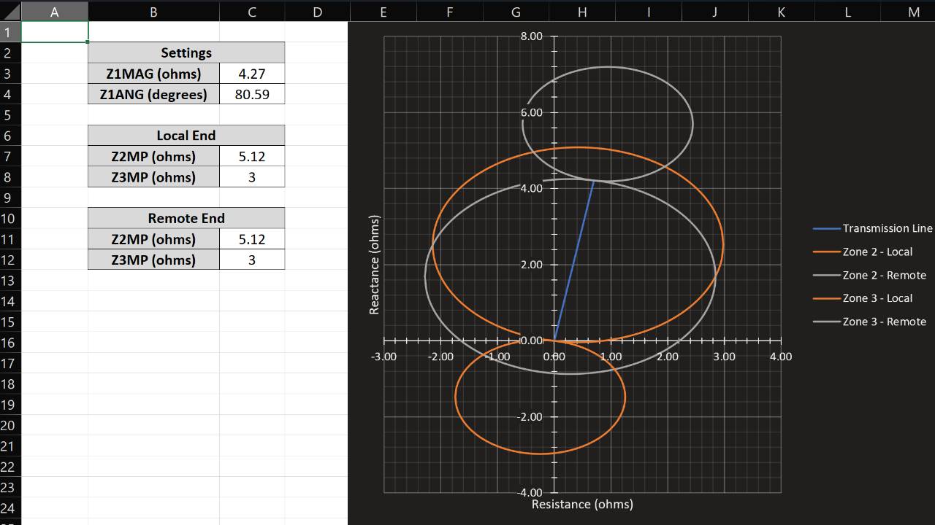Image resolution: width=935 pixels, height=525 pixels.
Task: Select column B header
Action: point(153,12)
